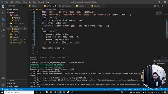The image size is (168, 94).
Task: Click the Windows taskbar search box
Action: (19, 92)
